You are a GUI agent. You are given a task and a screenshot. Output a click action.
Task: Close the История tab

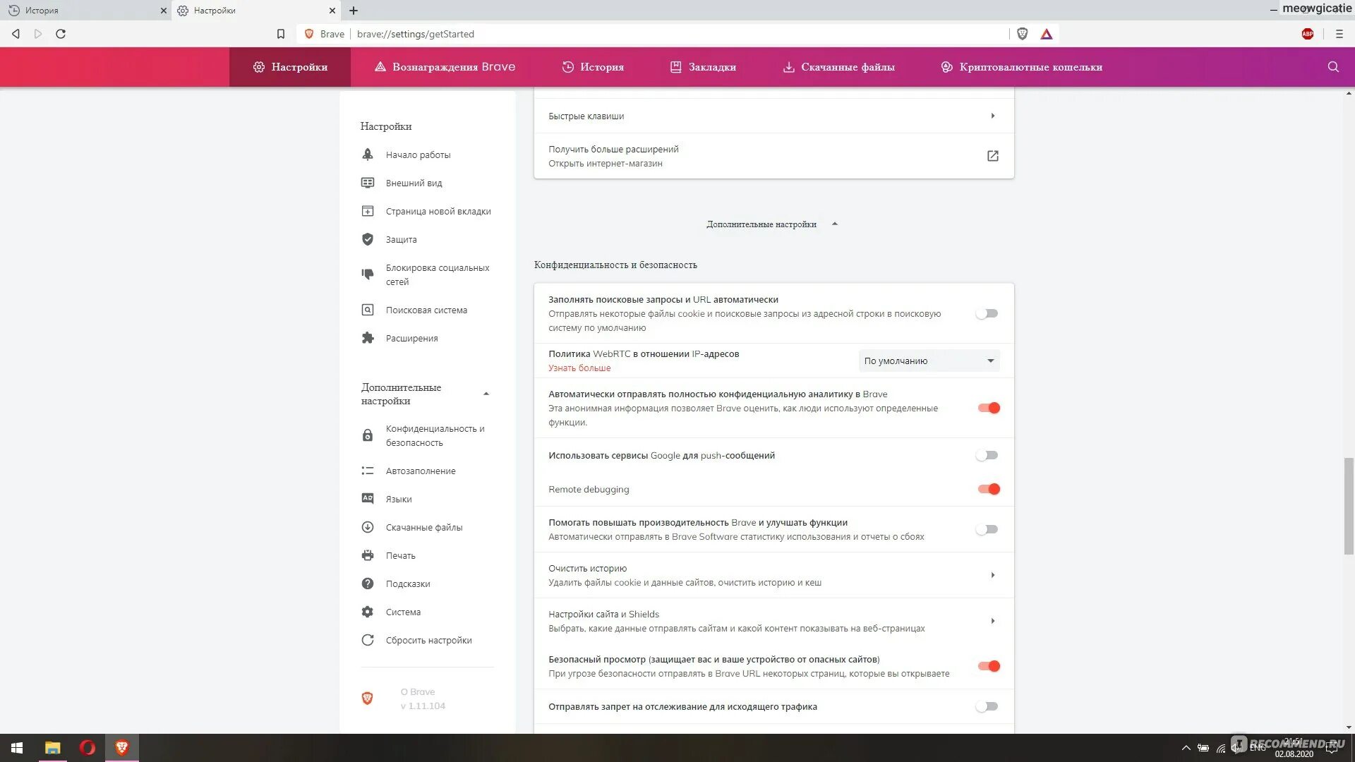(x=164, y=11)
